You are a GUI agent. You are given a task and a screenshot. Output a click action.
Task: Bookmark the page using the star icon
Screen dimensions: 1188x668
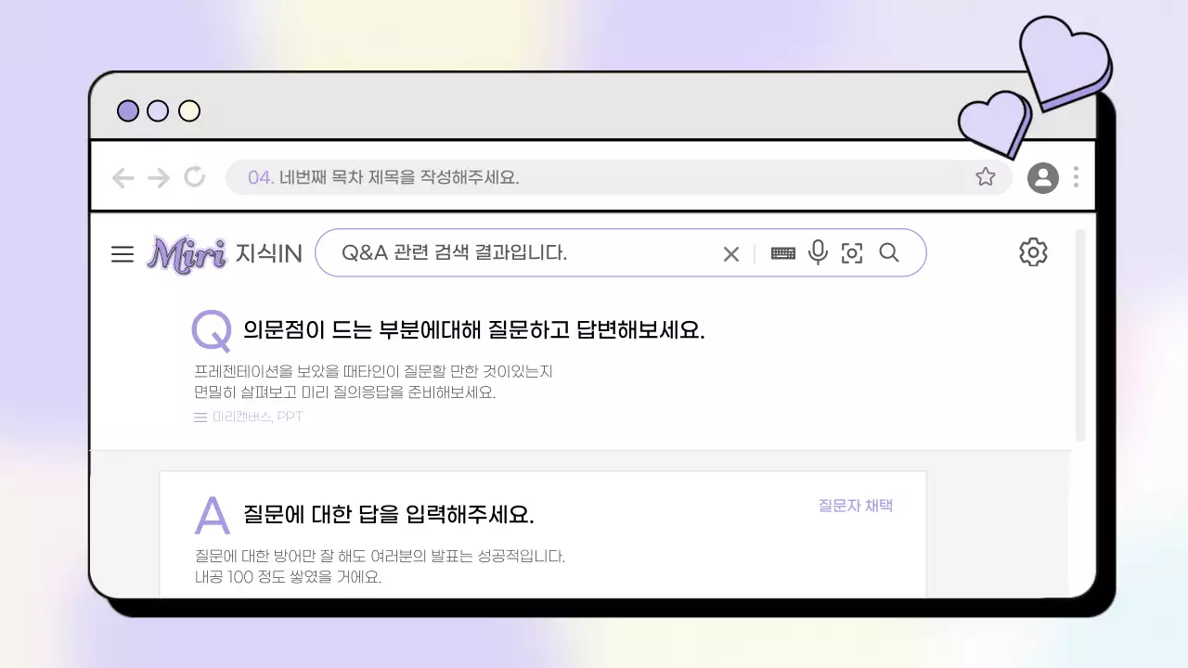(986, 176)
